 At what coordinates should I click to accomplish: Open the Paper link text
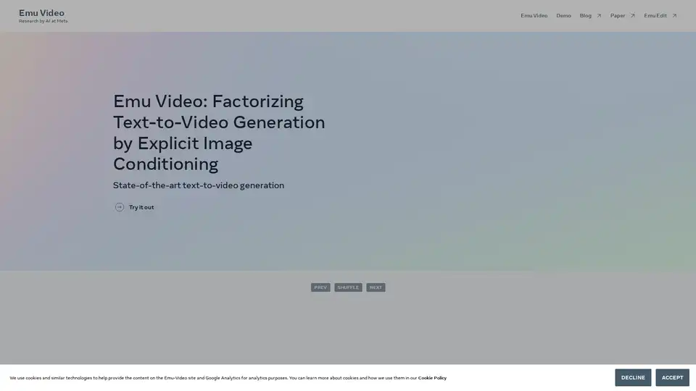(618, 15)
